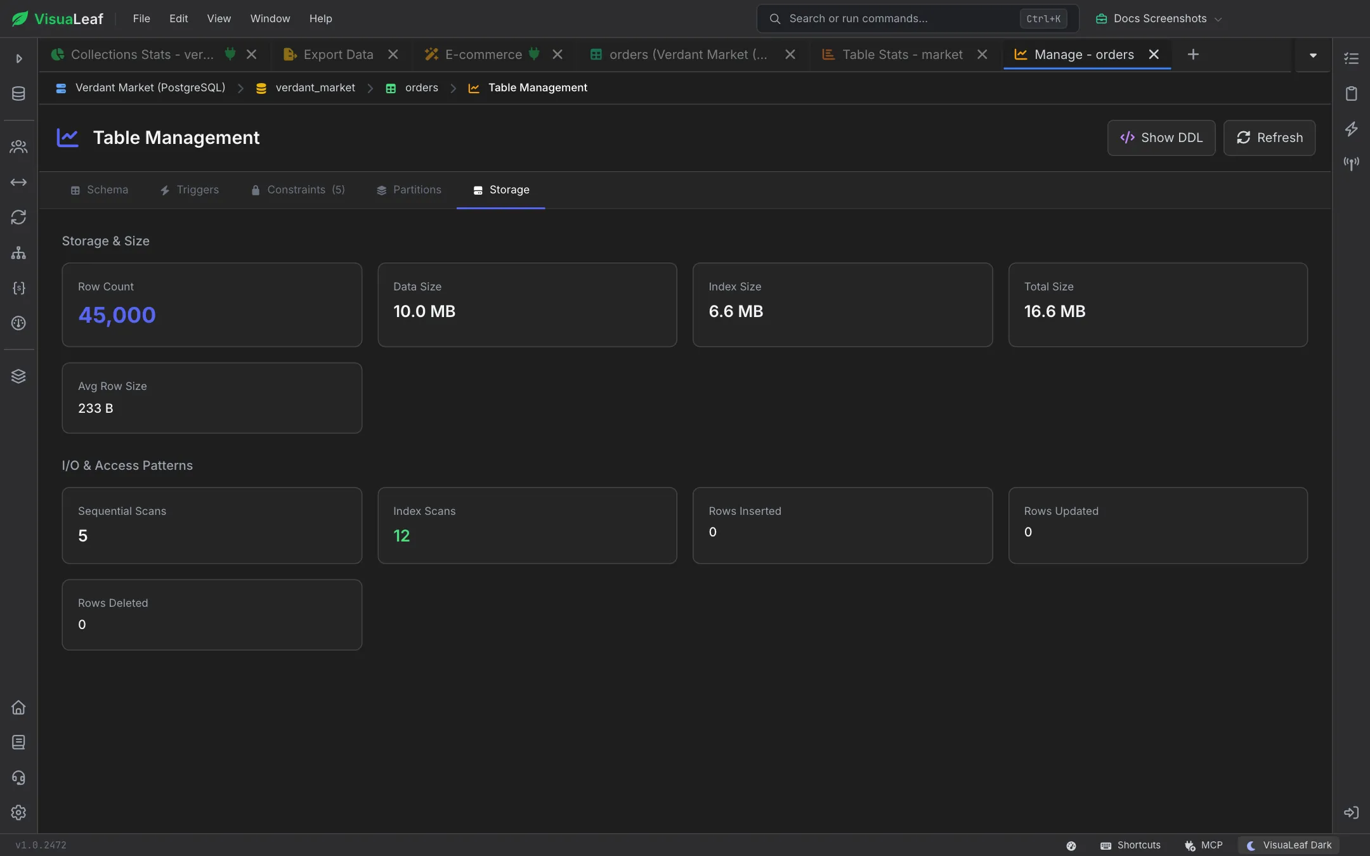Click the users group sidebar icon
This screenshot has height=856, width=1370.
18,147
